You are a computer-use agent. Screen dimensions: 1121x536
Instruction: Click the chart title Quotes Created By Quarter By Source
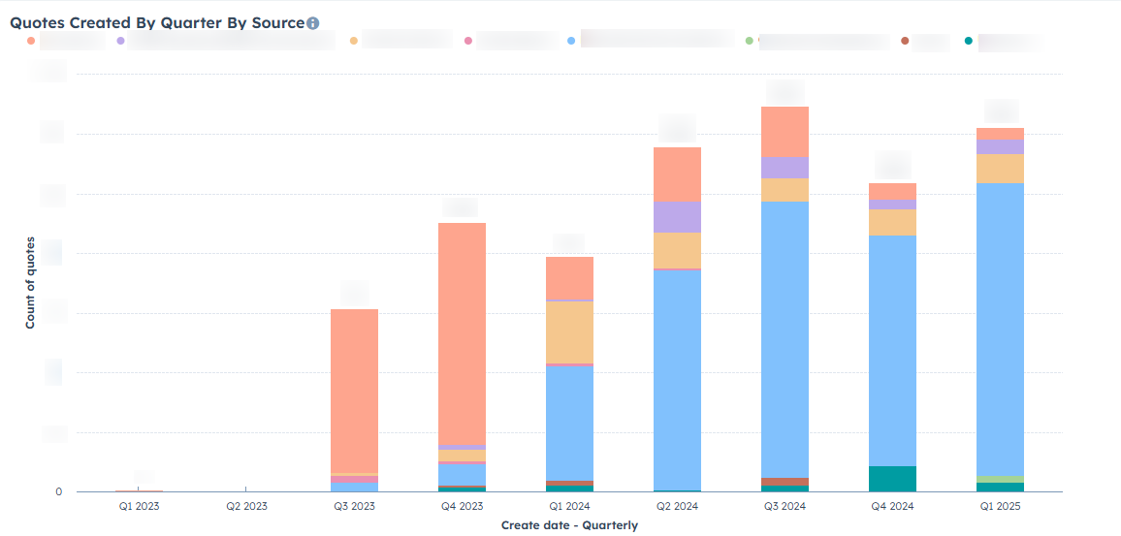(157, 22)
